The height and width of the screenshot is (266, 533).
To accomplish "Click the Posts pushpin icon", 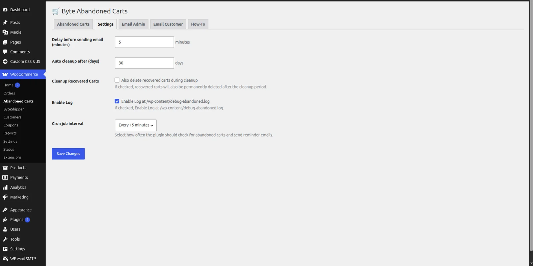I will click(x=5, y=23).
